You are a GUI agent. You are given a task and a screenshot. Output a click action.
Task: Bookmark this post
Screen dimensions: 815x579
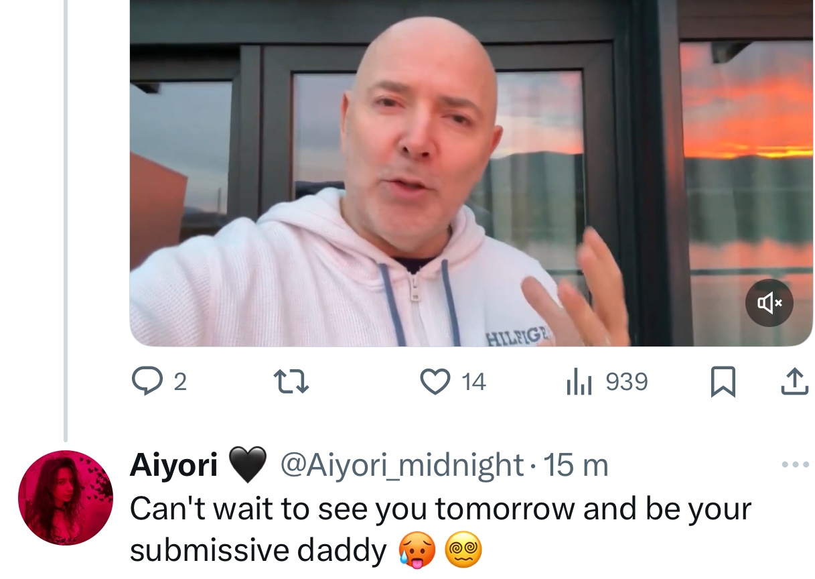(x=723, y=382)
